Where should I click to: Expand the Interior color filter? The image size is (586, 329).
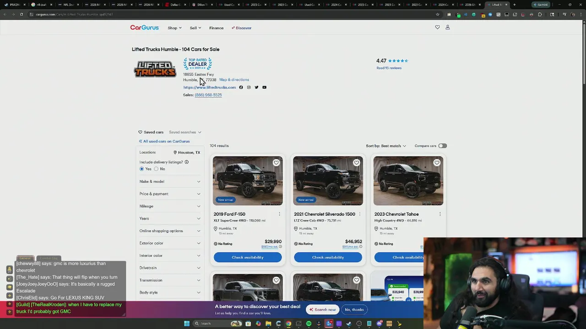170,255
